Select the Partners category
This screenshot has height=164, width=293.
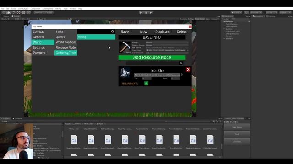pos(43,53)
